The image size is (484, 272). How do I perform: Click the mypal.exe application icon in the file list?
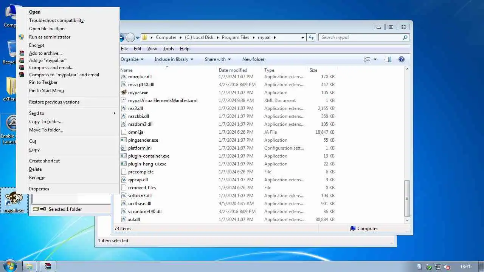click(x=124, y=93)
